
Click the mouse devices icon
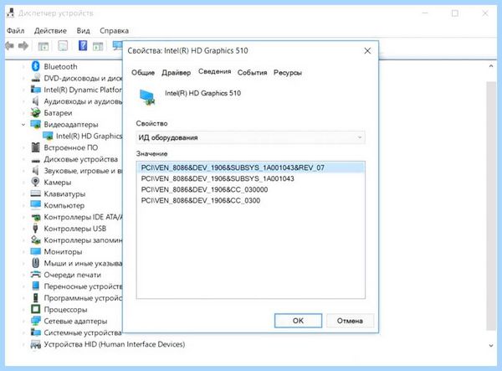[35, 263]
